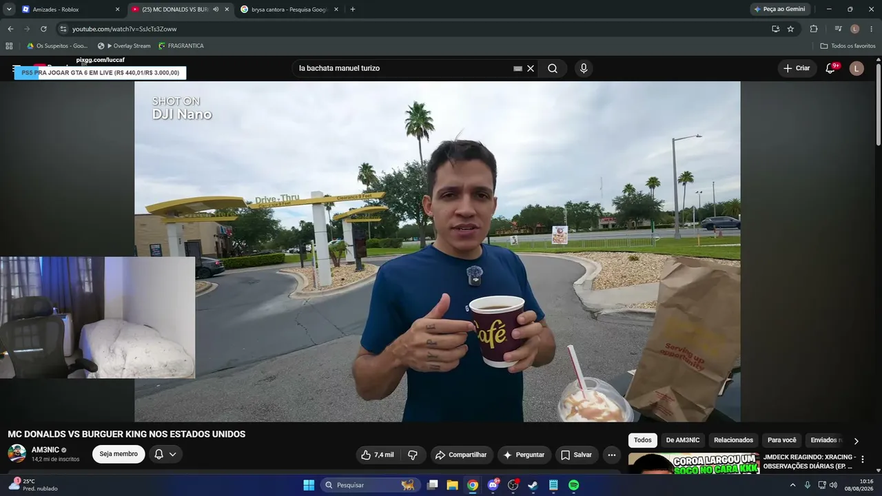Open options menu for JMDECK REAGINDO video
This screenshot has height=496, width=882.
[x=862, y=459]
